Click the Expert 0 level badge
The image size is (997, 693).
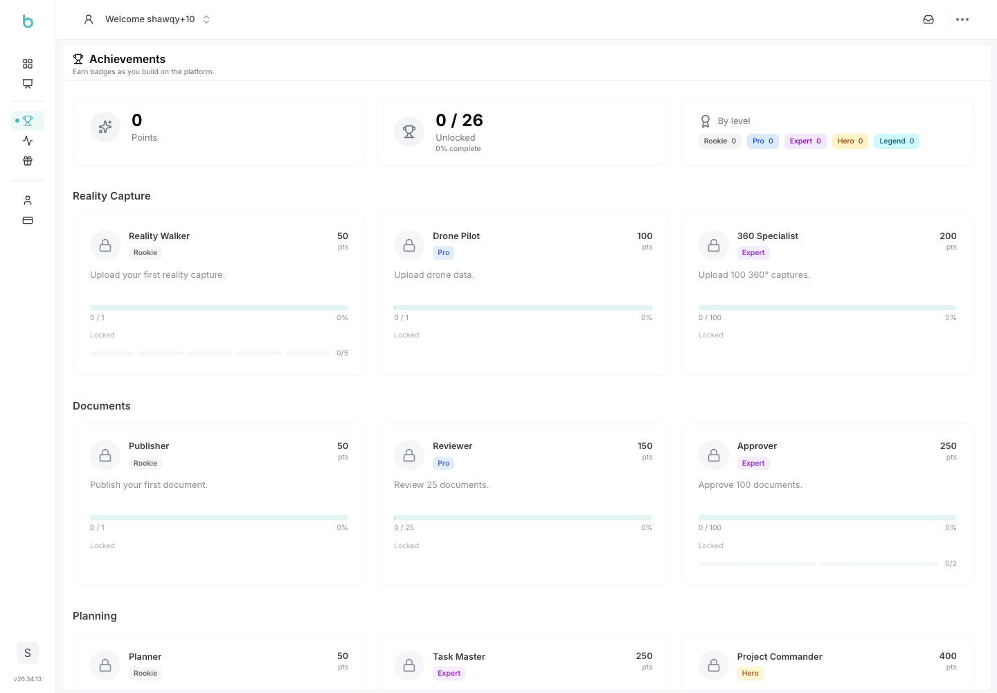click(805, 141)
